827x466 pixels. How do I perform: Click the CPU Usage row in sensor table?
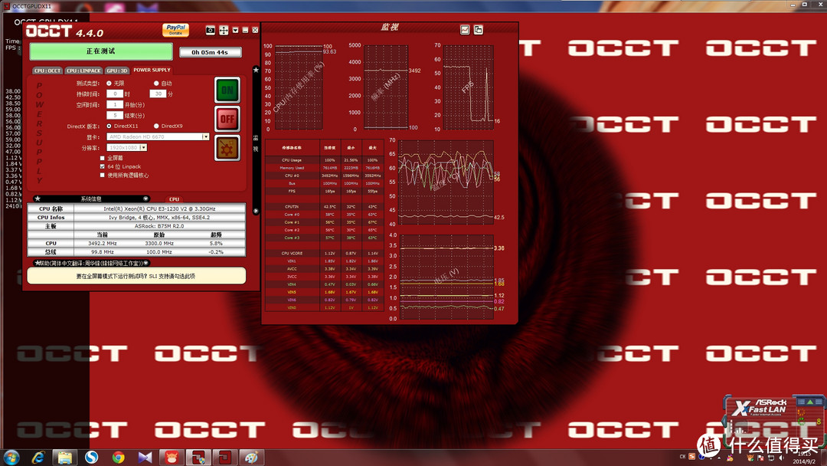[x=325, y=160]
